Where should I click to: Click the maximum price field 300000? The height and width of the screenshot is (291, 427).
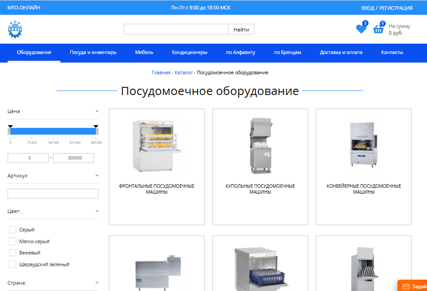click(x=73, y=158)
